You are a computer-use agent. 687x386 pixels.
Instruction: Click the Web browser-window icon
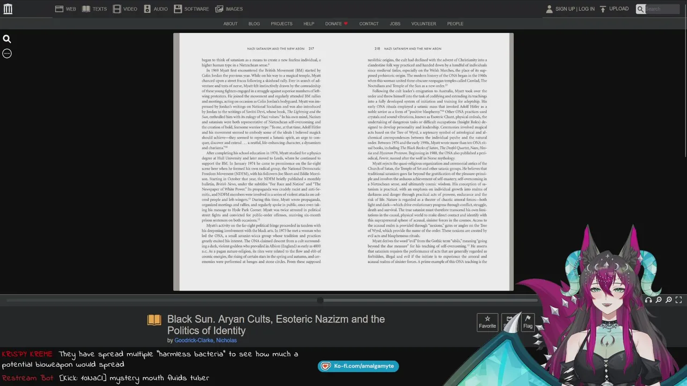(59, 9)
